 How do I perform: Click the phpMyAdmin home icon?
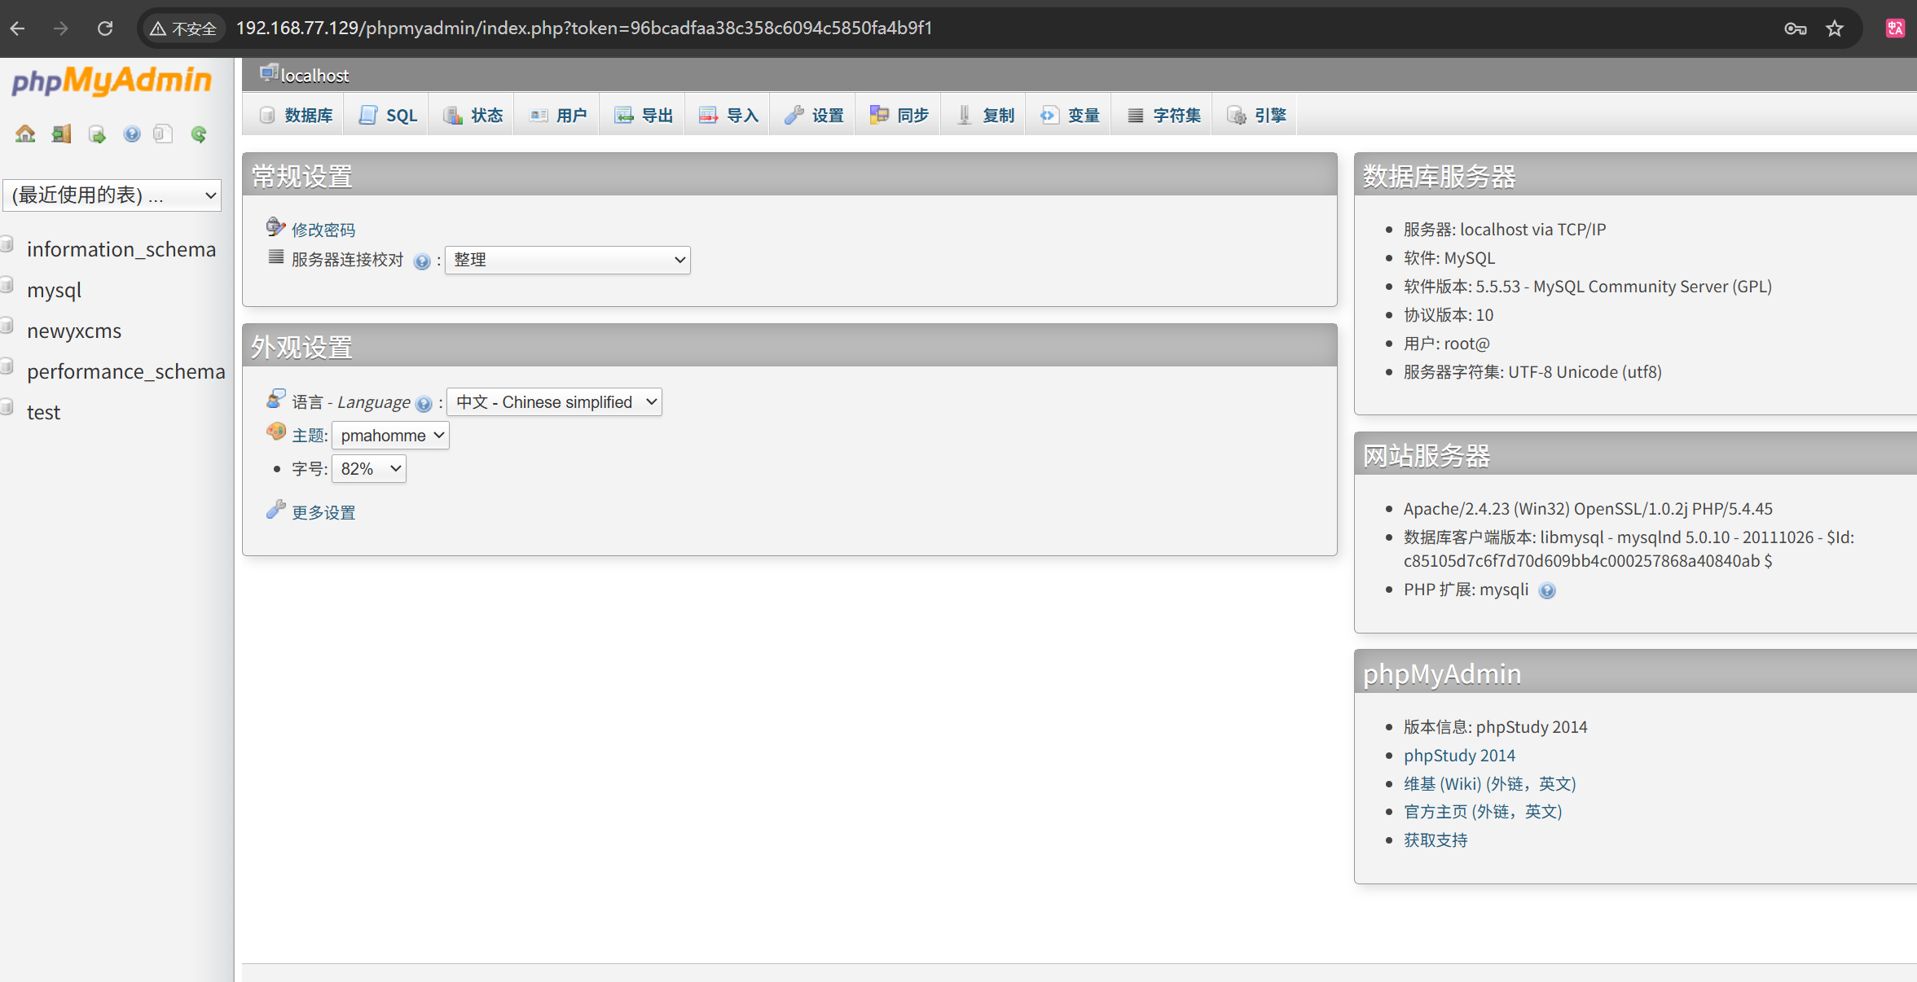click(25, 134)
